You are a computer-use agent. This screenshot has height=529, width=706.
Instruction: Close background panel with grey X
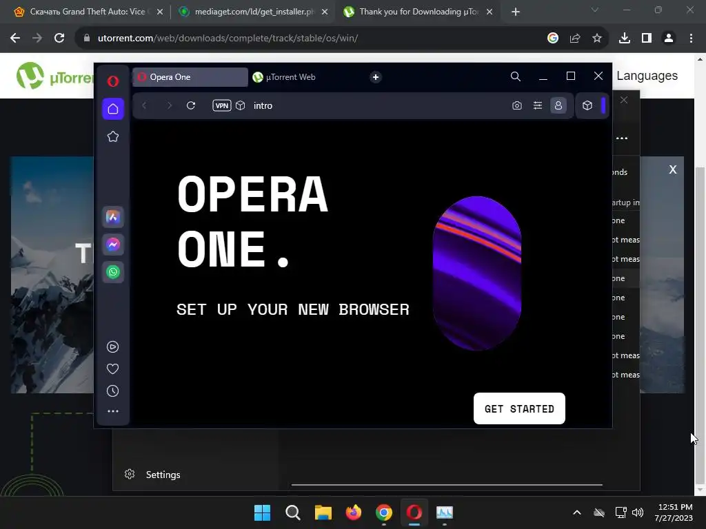(623, 100)
